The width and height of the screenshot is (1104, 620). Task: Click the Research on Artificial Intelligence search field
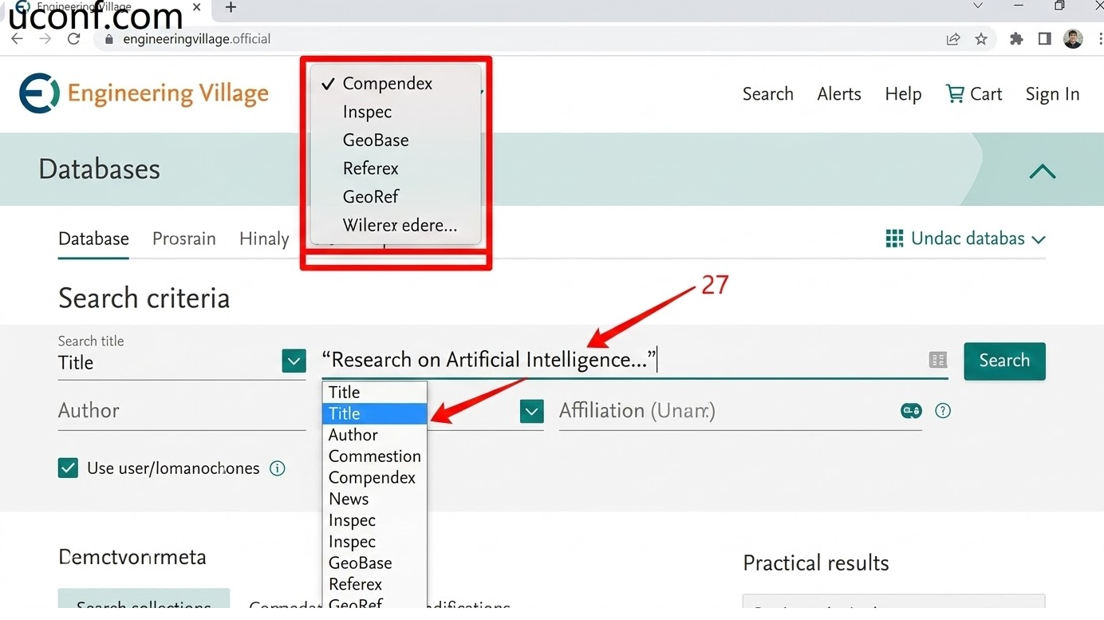(x=622, y=360)
